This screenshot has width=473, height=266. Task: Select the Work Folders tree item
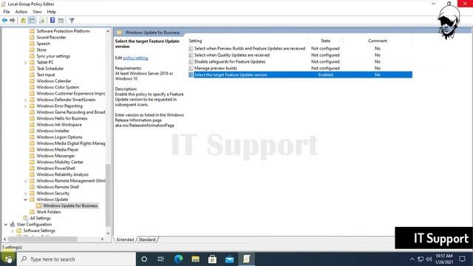(49, 212)
